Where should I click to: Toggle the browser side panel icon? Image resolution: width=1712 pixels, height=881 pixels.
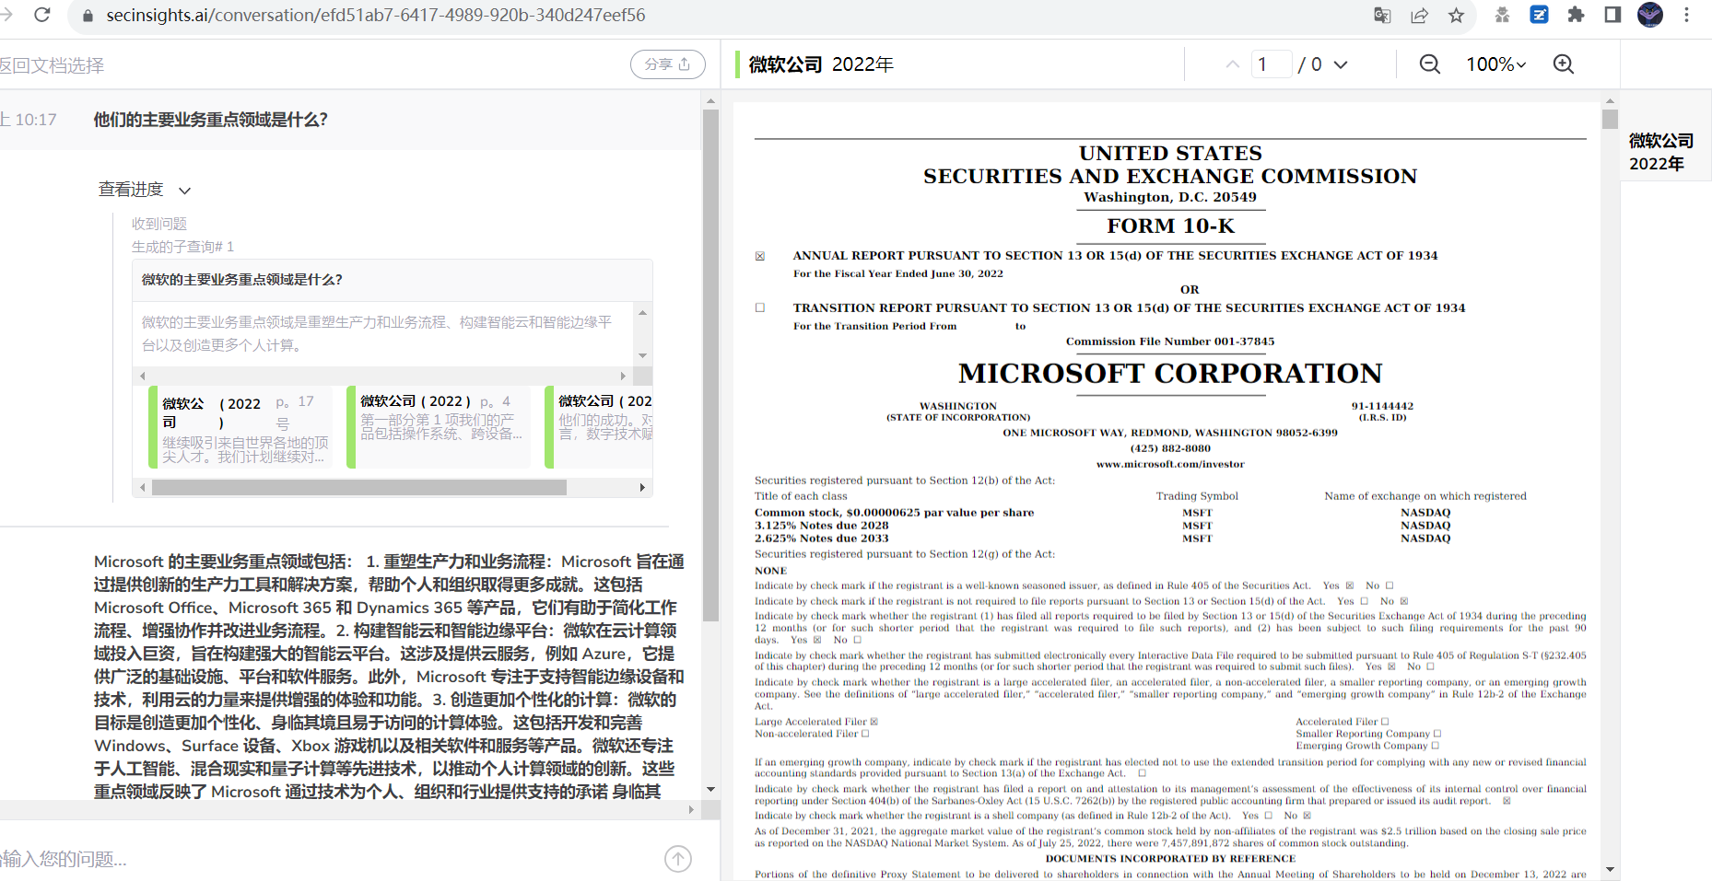tap(1612, 15)
